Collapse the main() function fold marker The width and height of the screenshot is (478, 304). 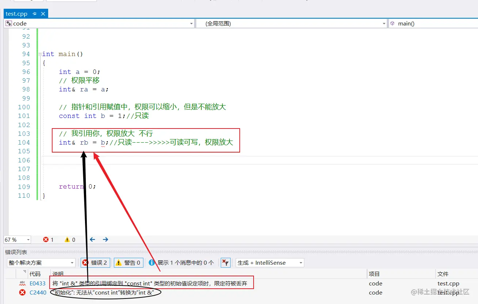(40, 54)
